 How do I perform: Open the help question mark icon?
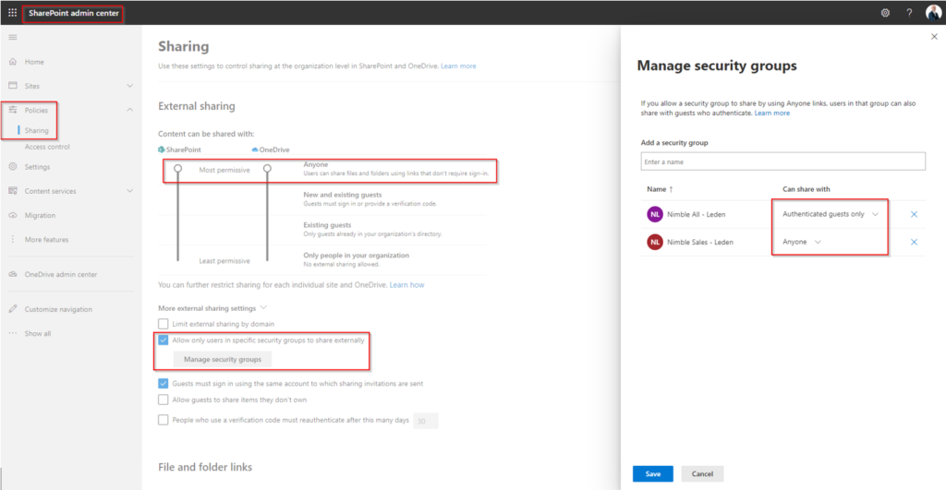[x=909, y=13]
